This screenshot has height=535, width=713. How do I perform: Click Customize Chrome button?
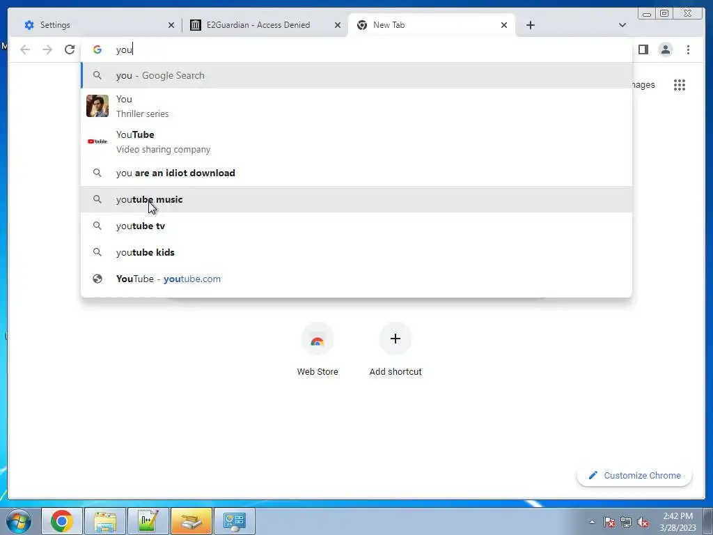[634, 475]
